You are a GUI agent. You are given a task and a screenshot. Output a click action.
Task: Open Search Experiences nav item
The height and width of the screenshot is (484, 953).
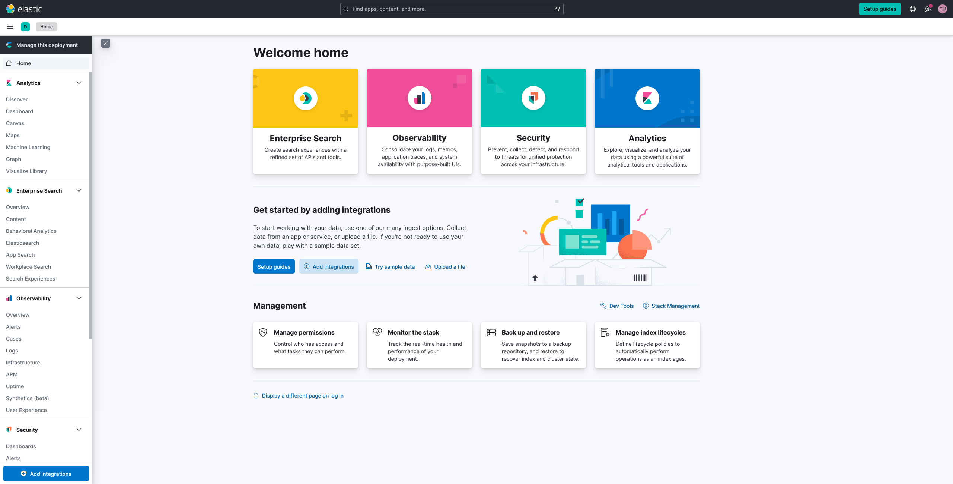click(31, 279)
